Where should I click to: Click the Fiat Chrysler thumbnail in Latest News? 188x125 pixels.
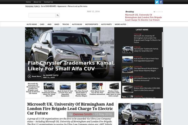point(128,49)
